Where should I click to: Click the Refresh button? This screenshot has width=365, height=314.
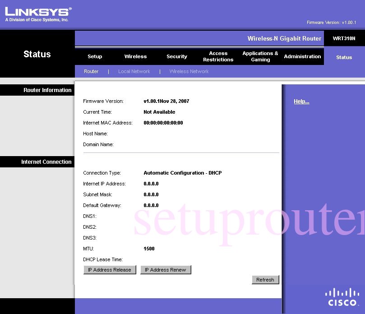click(265, 280)
